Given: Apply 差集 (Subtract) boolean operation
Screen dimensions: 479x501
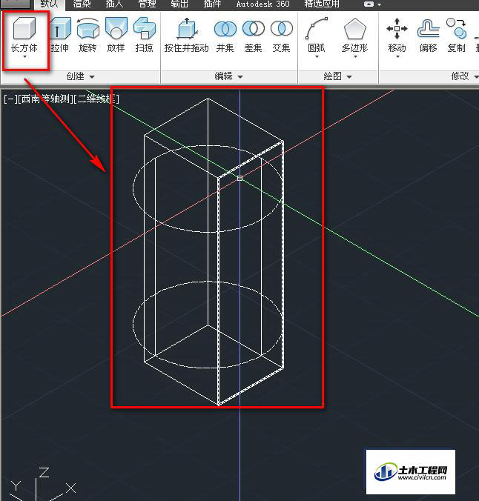Looking at the screenshot, I should (254, 35).
